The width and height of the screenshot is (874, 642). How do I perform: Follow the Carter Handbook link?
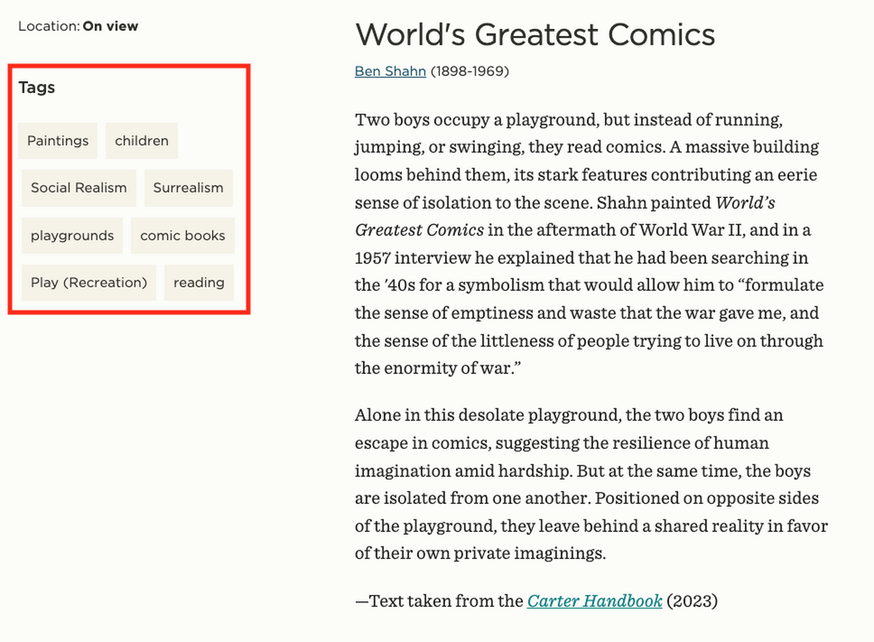click(x=594, y=601)
